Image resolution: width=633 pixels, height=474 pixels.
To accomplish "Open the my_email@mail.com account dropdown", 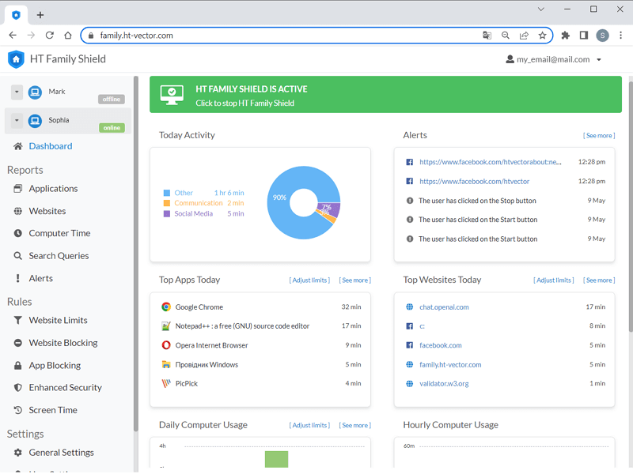I will tap(553, 60).
